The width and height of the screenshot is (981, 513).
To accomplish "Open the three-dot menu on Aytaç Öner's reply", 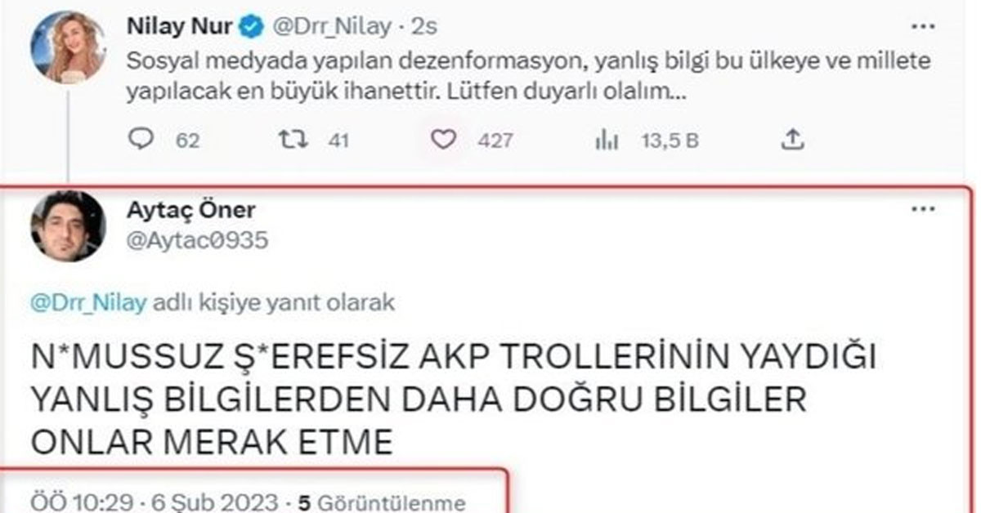I will pos(922,210).
